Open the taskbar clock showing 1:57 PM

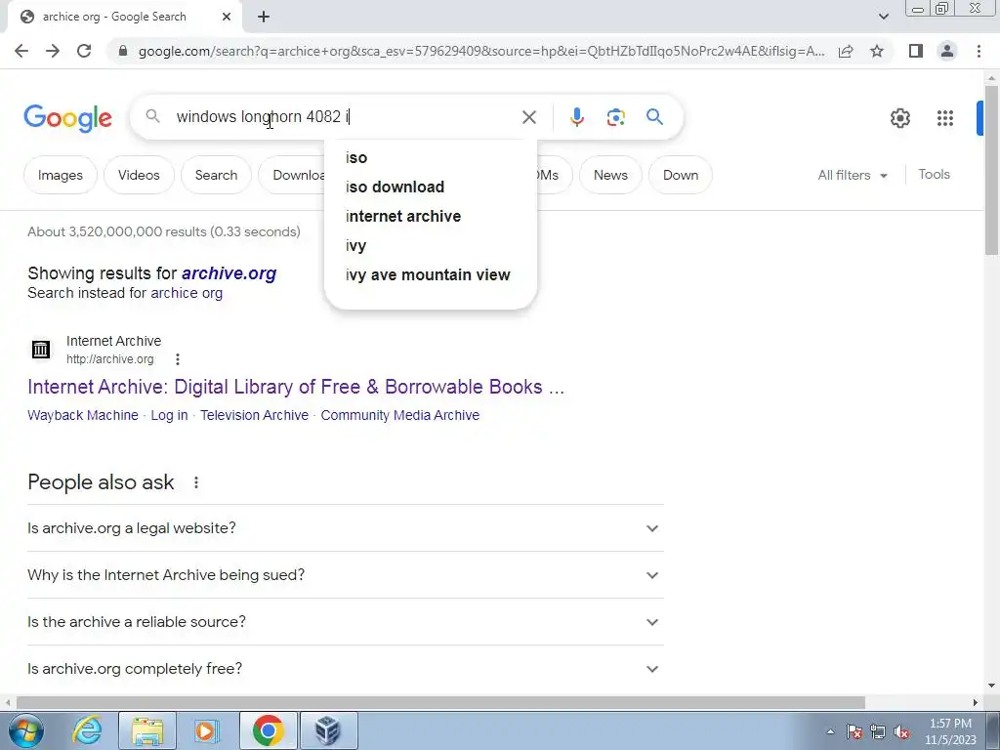point(950,731)
